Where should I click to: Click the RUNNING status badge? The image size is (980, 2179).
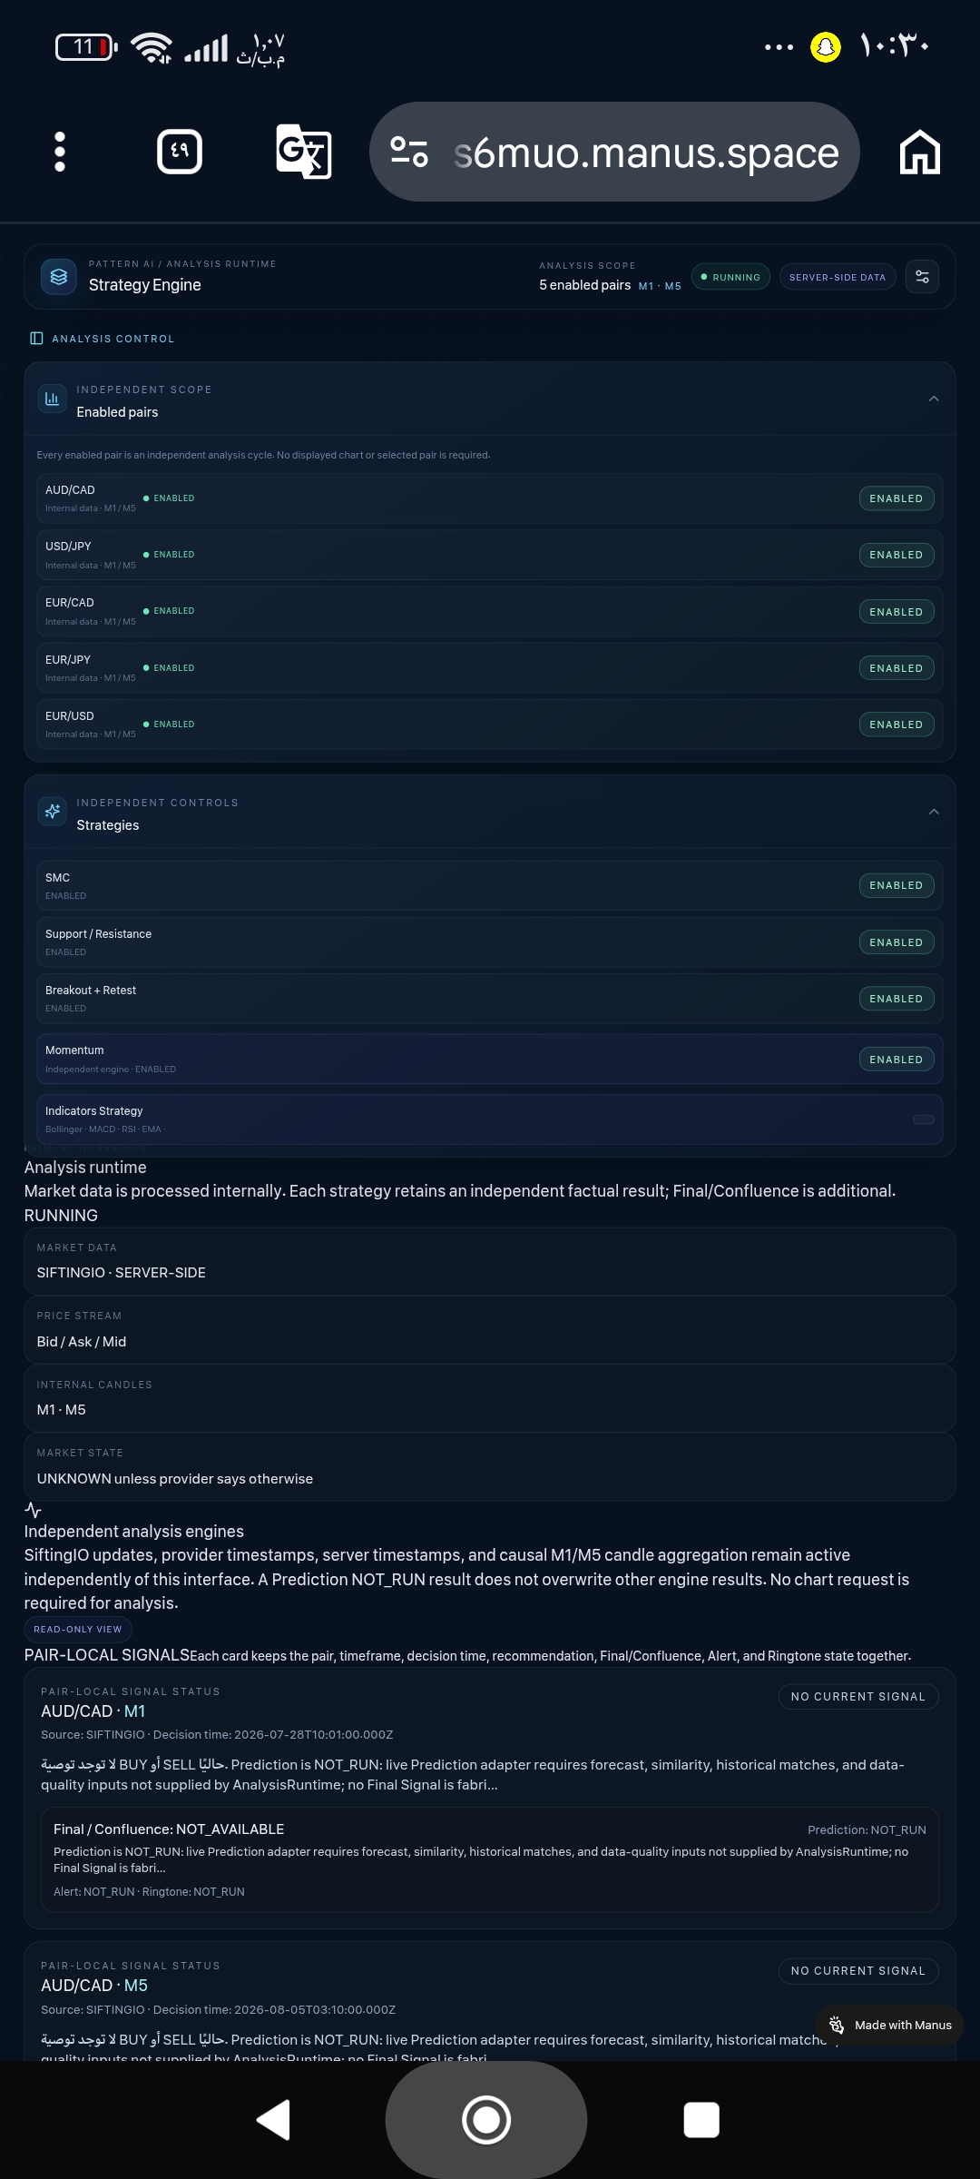pos(731,277)
